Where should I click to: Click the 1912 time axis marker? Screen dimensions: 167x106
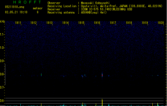click(33, 23)
